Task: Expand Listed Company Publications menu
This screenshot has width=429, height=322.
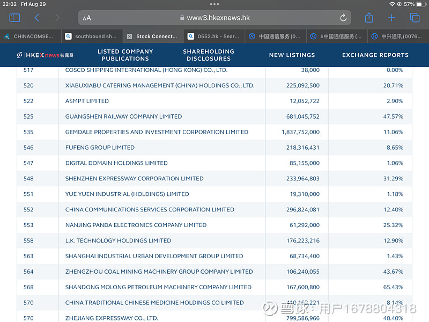Action: point(125,55)
